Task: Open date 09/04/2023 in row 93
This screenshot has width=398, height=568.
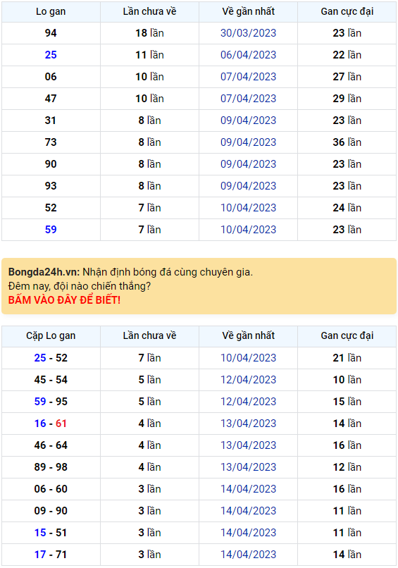Action: click(249, 186)
